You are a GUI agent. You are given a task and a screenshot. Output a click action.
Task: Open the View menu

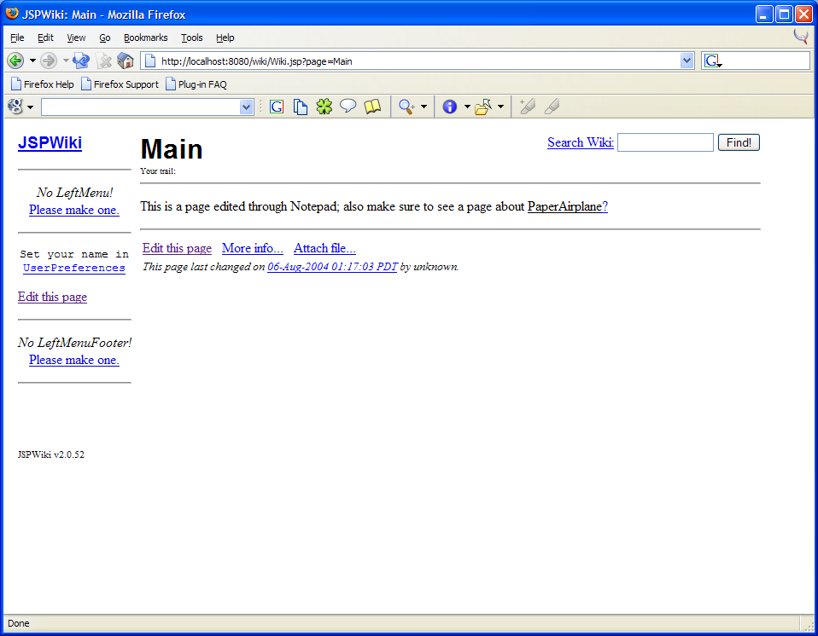point(76,38)
